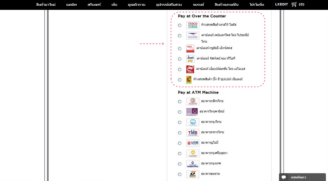Viewport: 328px width, 181px height.
Task: Open the แชทกับเรา chat widget
Action: click(302, 177)
